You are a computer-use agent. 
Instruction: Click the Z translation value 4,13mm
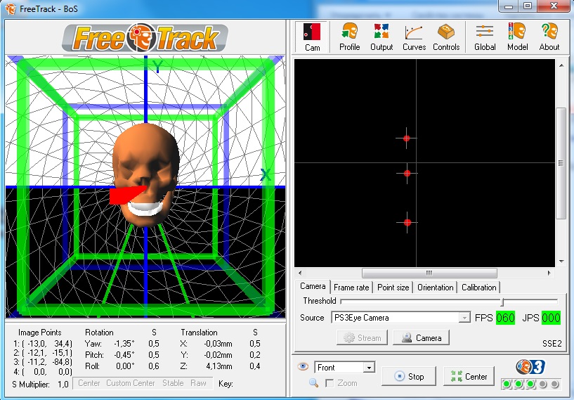click(x=219, y=366)
